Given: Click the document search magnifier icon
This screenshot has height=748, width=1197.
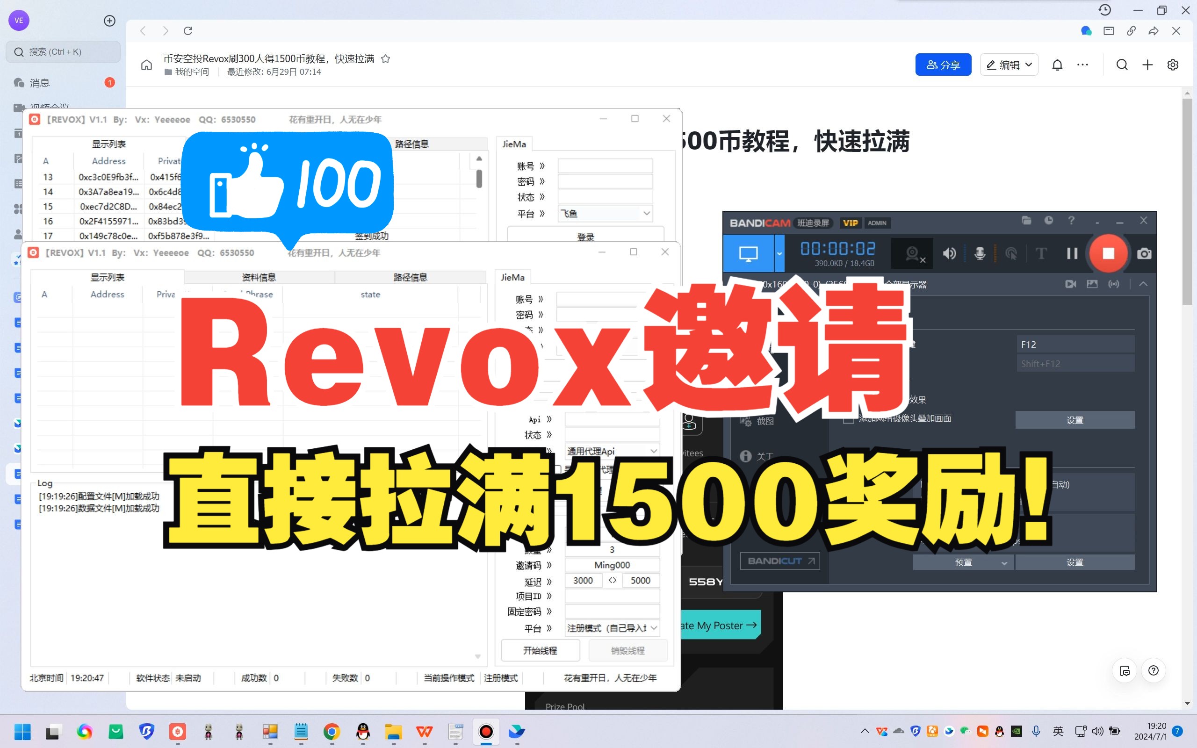Looking at the screenshot, I should [x=1122, y=65].
